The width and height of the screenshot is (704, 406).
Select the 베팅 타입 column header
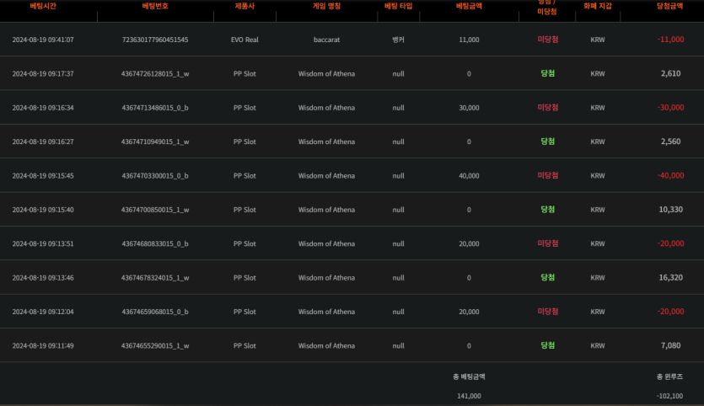pos(399,6)
